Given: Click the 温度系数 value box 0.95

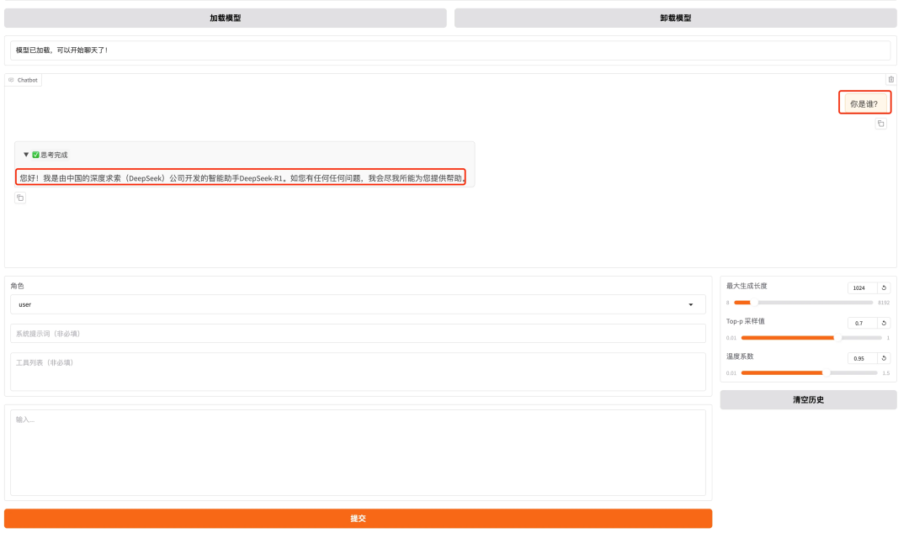Looking at the screenshot, I should pos(862,358).
